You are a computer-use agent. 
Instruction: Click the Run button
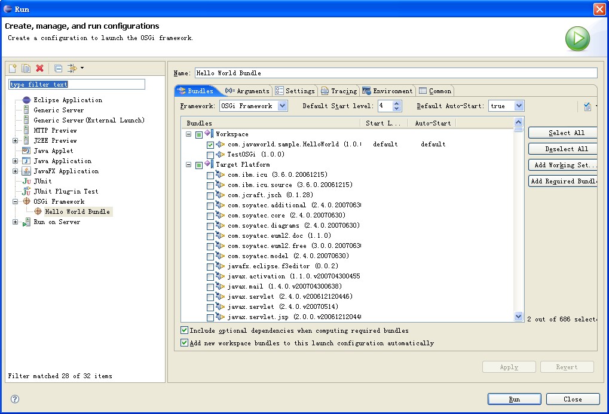click(514, 399)
